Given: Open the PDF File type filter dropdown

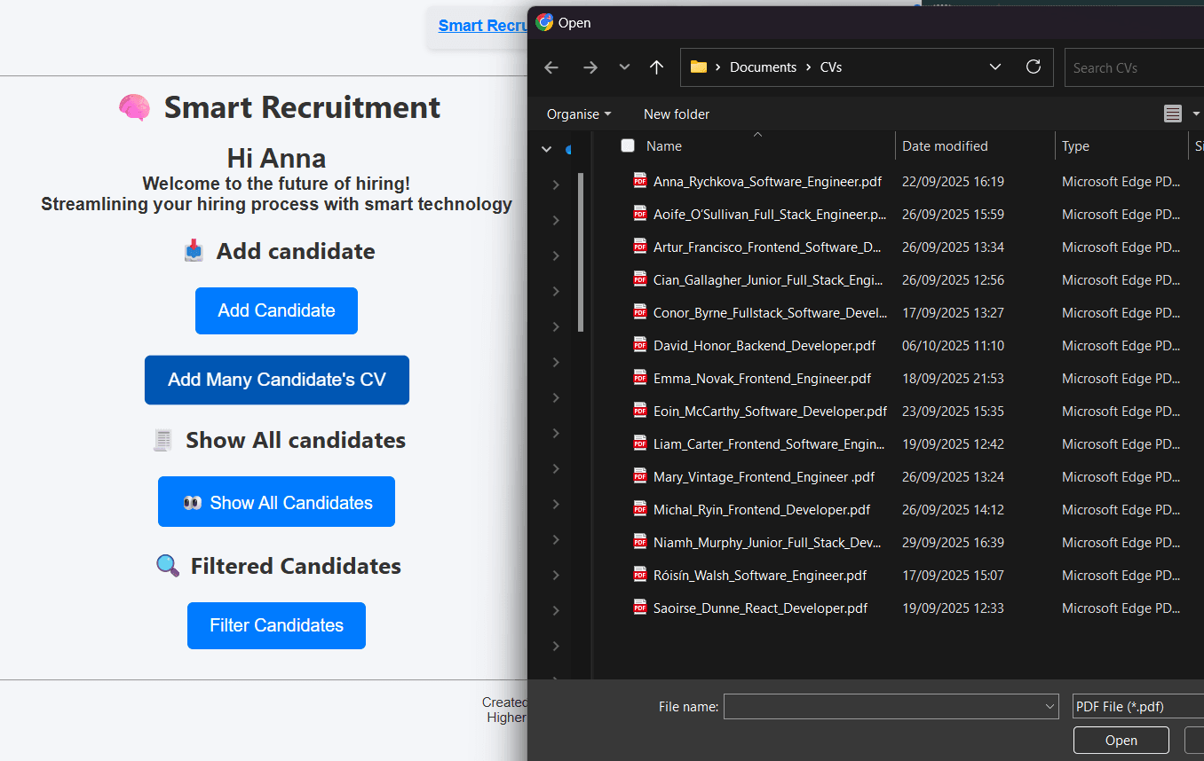Looking at the screenshot, I should [x=1137, y=706].
